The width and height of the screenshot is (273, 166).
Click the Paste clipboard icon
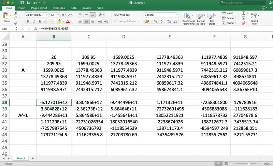5,16
